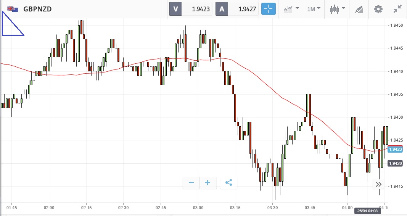
Task: Select the drawing tools icon
Action: click(x=359, y=9)
